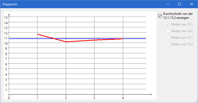This screenshot has width=198, height=103.
Task: Tick the Noten von 13.2 checkbox
Action: point(168,44)
